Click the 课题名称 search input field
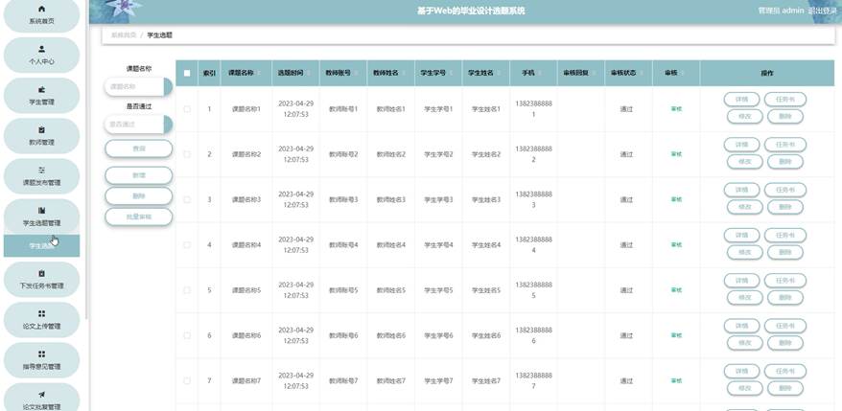The height and width of the screenshot is (411, 842). coord(138,86)
